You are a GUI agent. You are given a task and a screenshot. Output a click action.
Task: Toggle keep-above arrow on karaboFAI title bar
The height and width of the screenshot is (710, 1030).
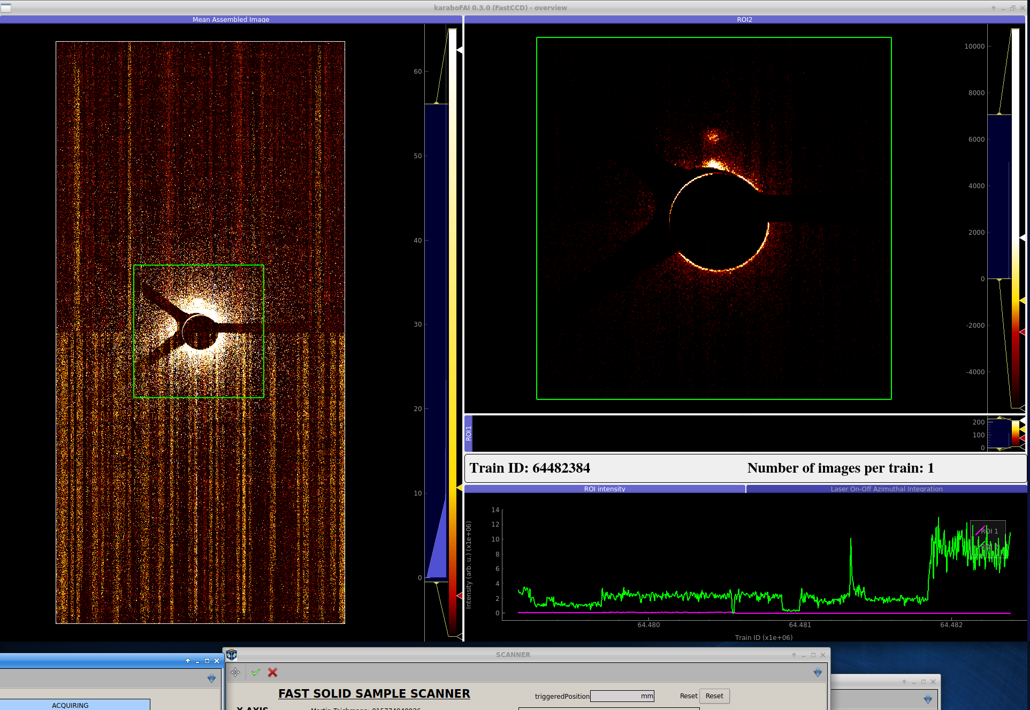[994, 8]
